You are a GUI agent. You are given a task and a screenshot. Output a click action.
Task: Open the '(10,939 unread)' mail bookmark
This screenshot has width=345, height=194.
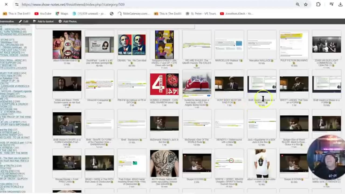click(89, 13)
